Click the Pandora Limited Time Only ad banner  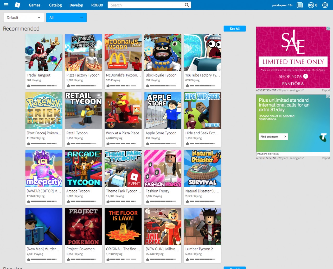click(x=293, y=57)
